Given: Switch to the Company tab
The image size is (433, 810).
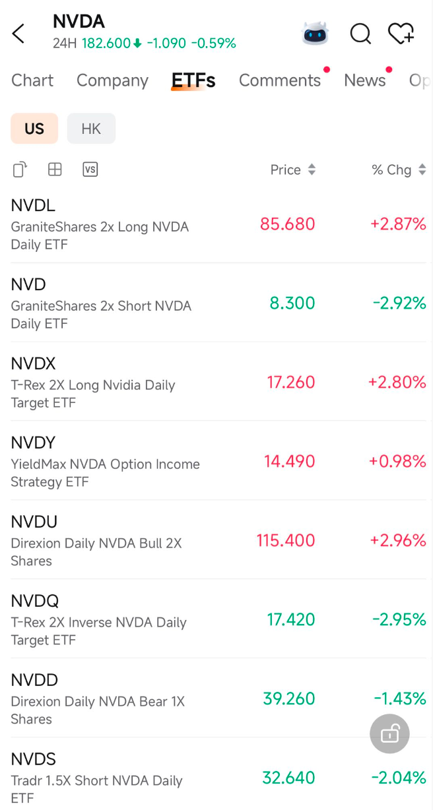Looking at the screenshot, I should (112, 80).
